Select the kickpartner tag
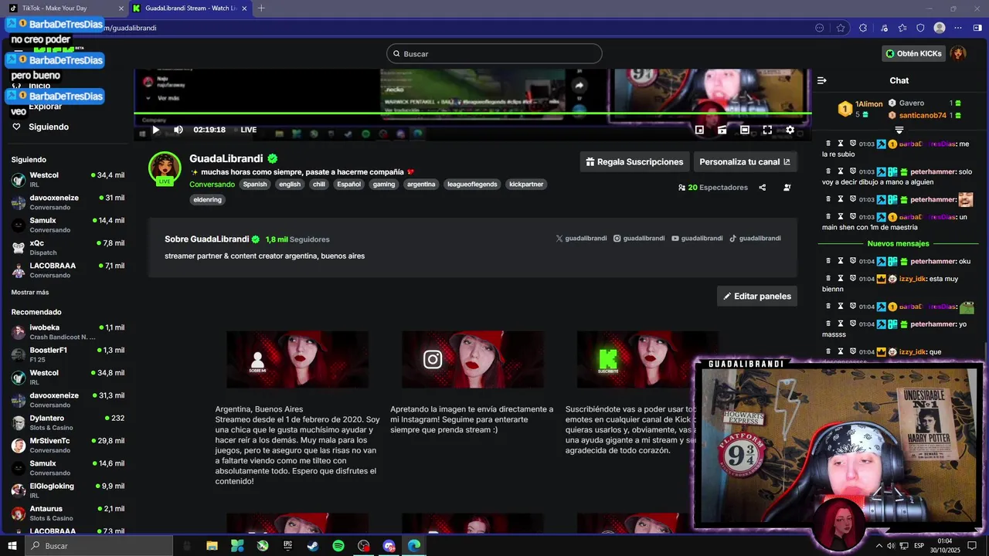Viewport: 989px width, 556px height. 526,185
